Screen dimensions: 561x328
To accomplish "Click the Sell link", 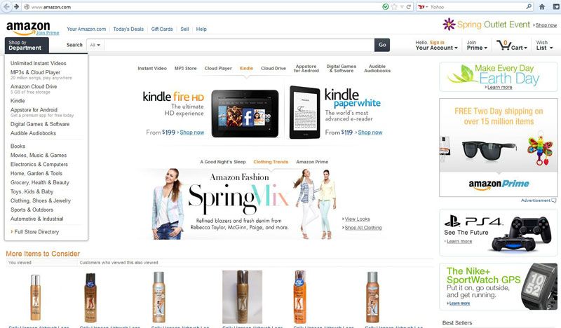I will pyautogui.click(x=184, y=29).
